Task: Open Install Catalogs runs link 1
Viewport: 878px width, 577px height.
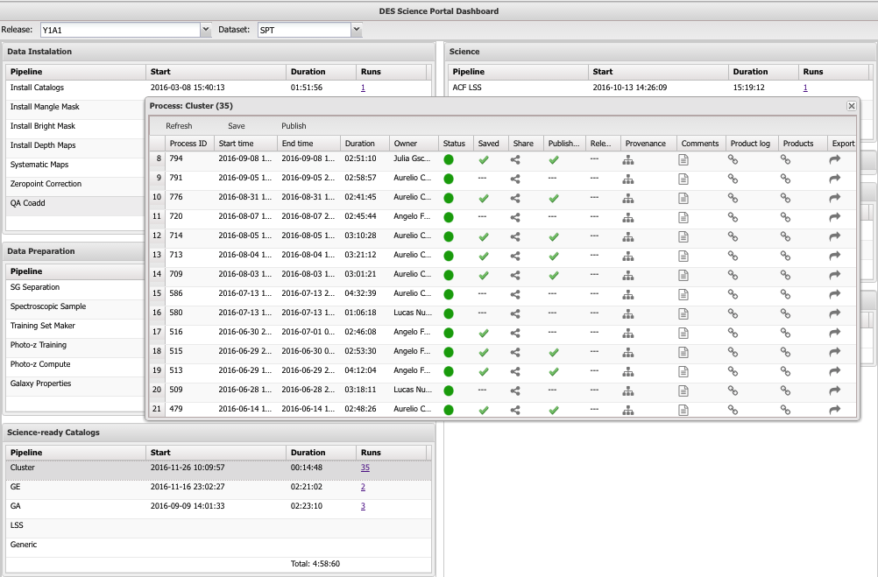Action: 363,88
